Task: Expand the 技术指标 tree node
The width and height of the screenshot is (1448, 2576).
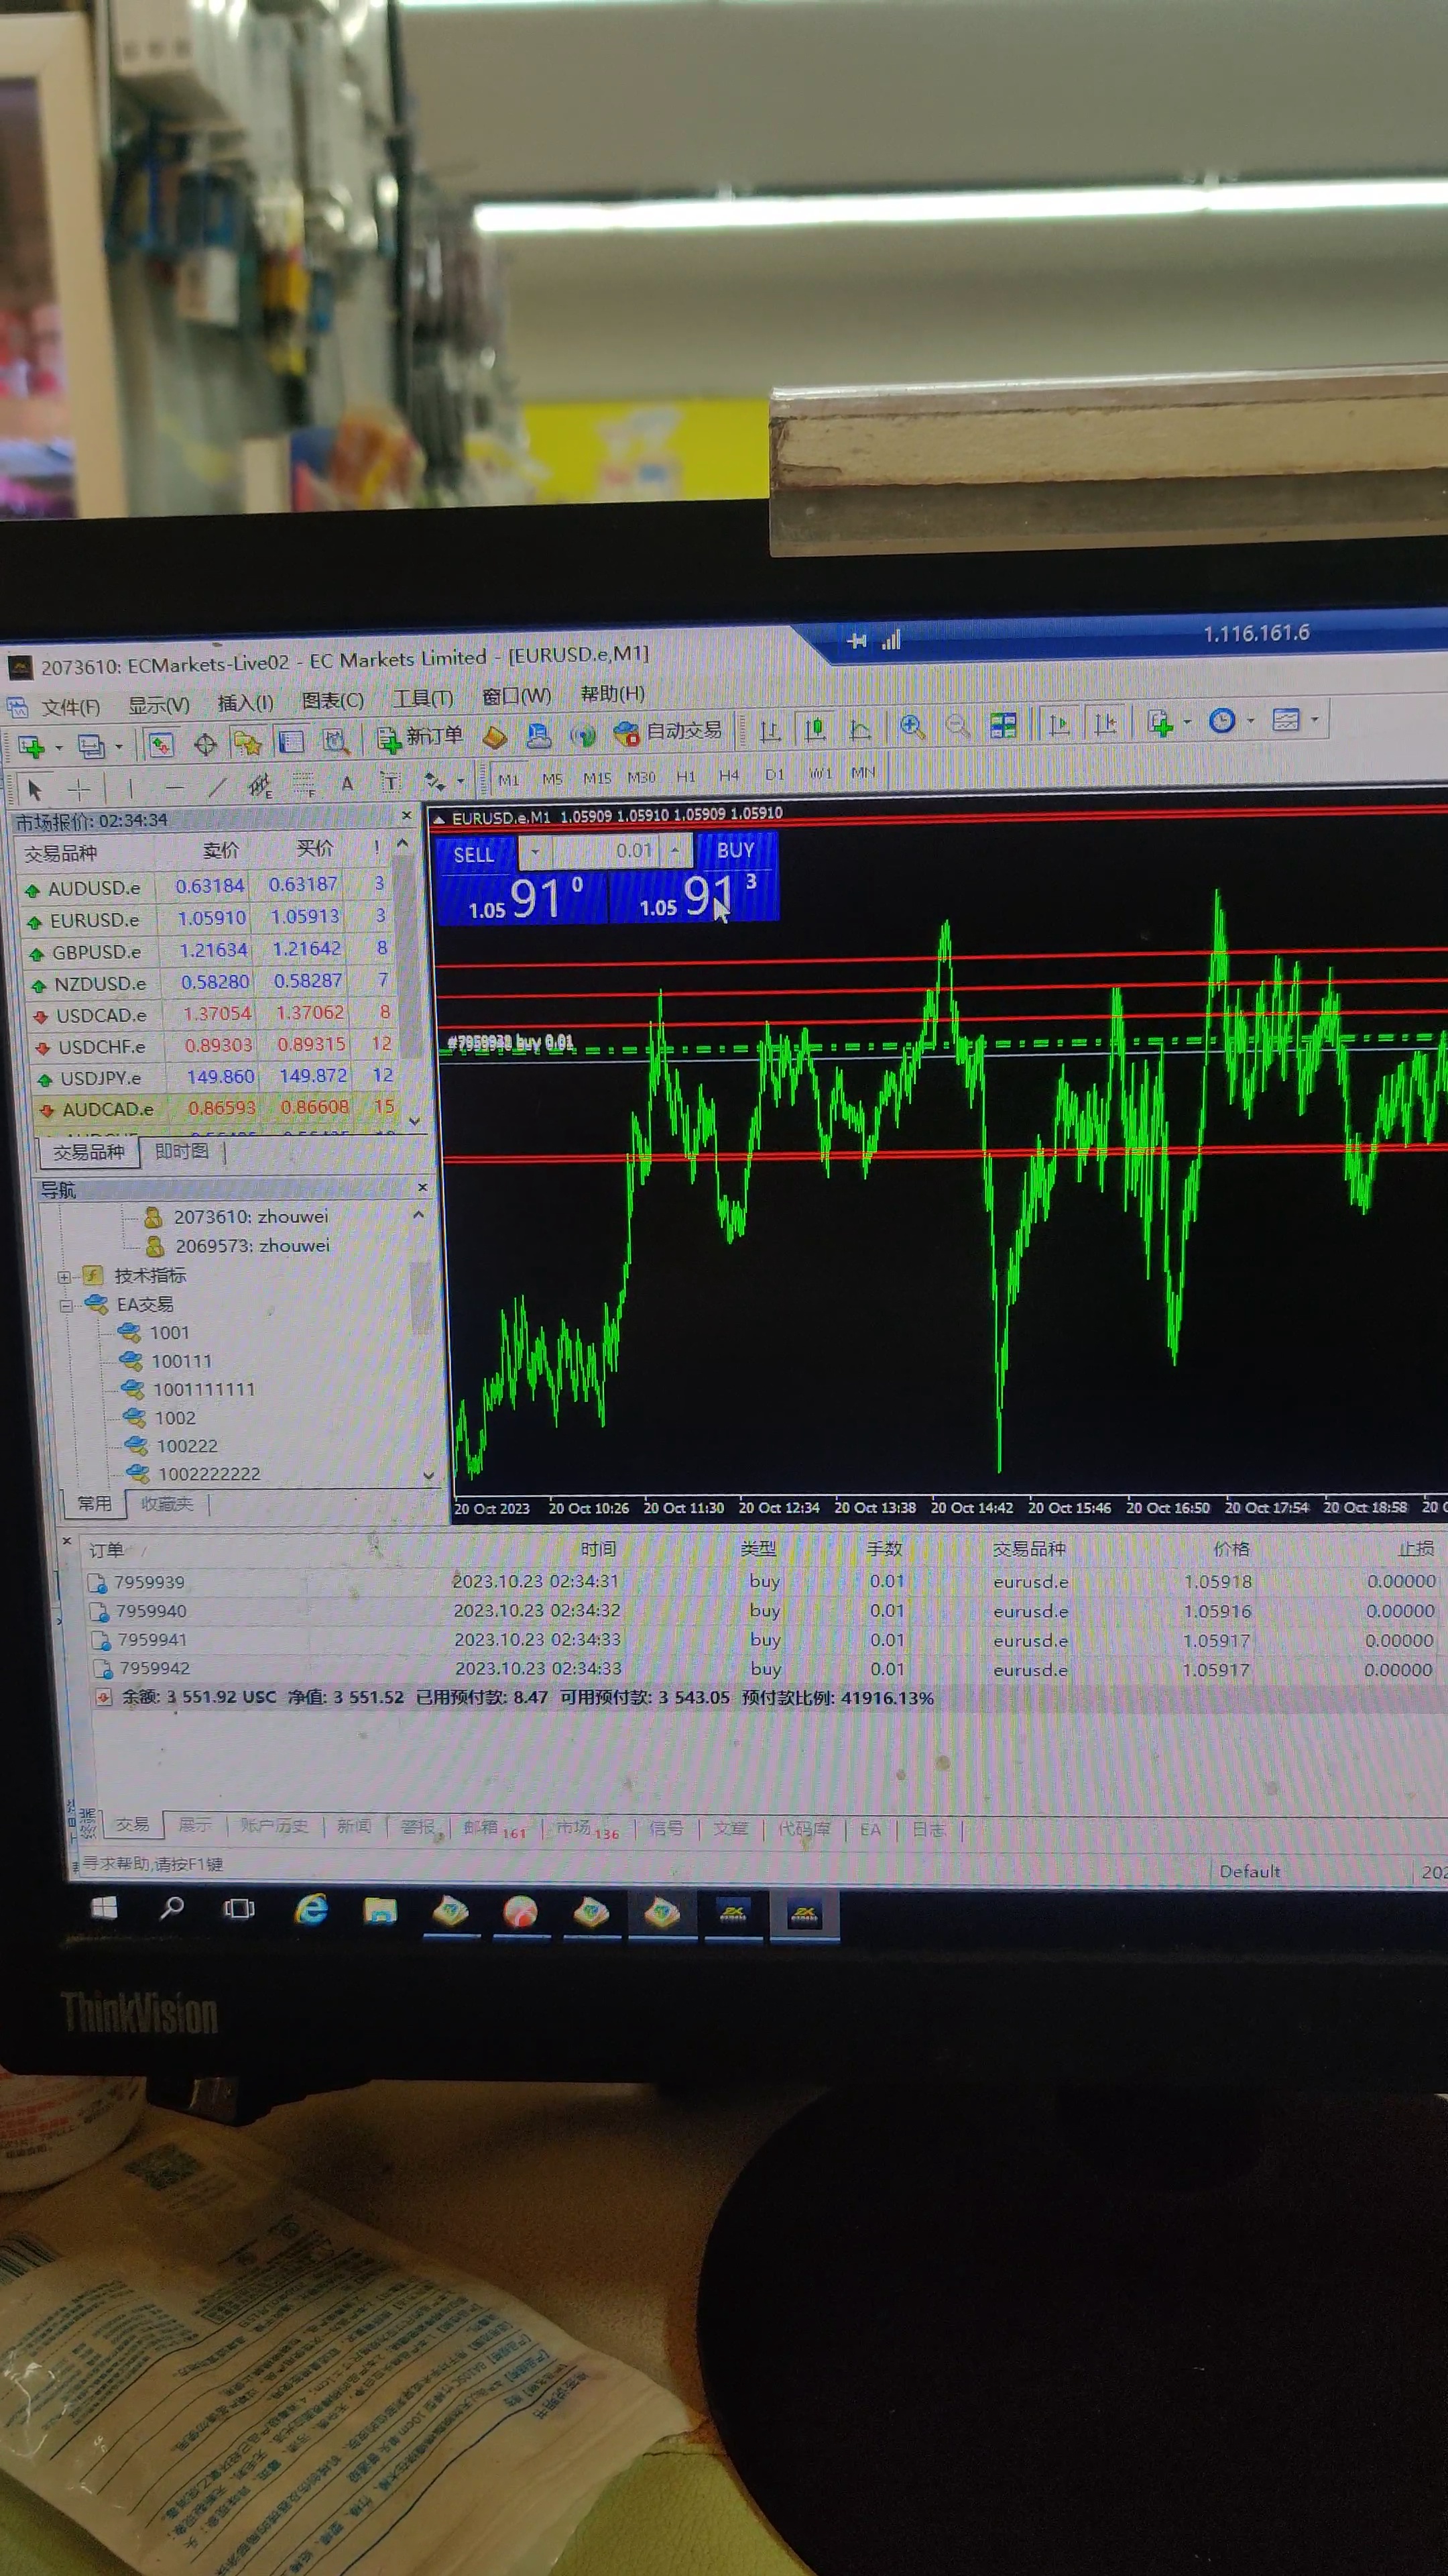Action: point(63,1277)
